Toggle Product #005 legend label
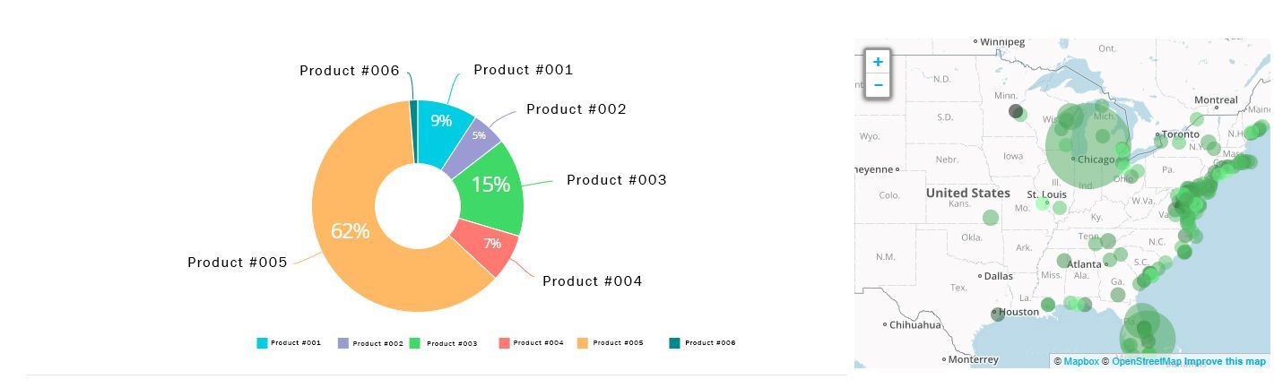The width and height of the screenshot is (1274, 388). 618,343
